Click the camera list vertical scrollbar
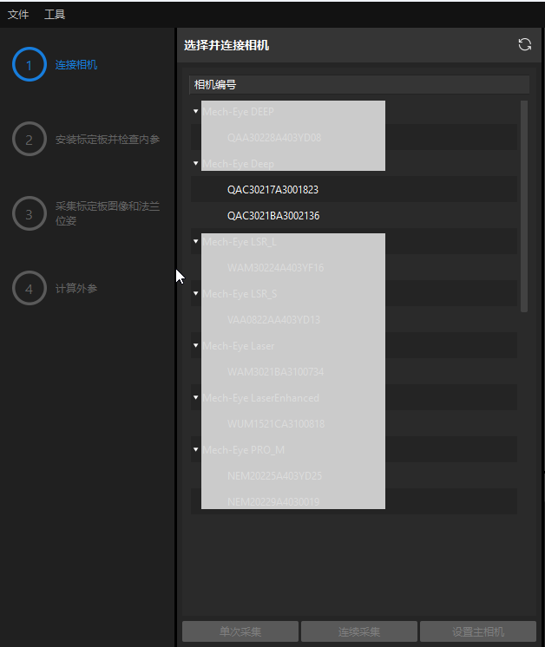Screen dimensions: 545x647 click(x=524, y=206)
